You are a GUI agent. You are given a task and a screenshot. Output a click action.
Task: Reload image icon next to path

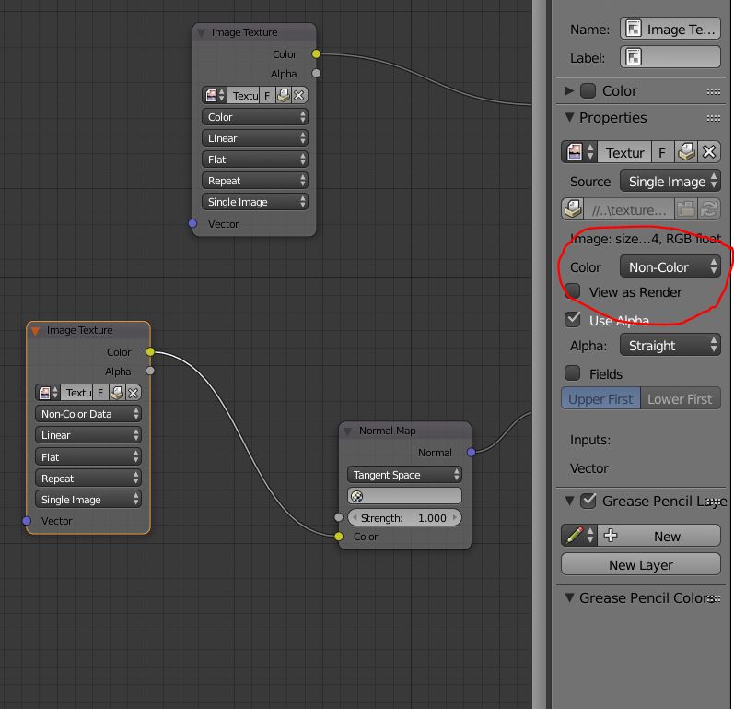(x=709, y=209)
